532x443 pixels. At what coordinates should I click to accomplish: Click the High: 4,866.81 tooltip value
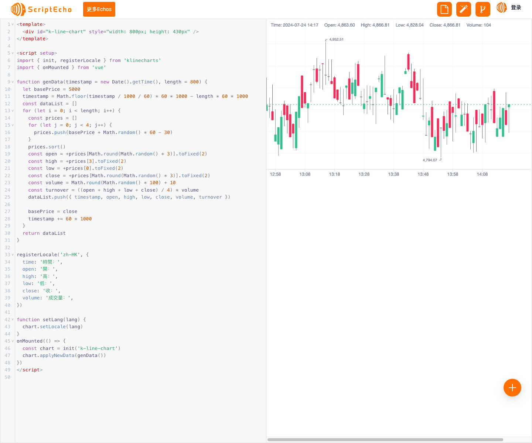pyautogui.click(x=375, y=25)
